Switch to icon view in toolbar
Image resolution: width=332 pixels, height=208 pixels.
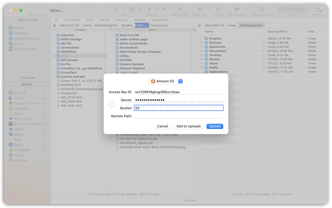point(117,9)
